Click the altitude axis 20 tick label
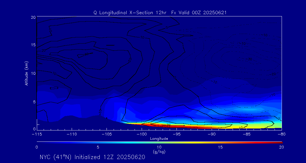 33,17
